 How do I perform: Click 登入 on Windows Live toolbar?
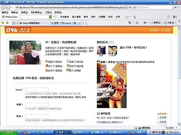point(175,17)
